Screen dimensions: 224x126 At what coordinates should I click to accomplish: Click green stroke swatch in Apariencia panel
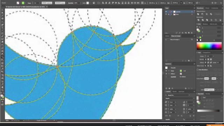coord(181,71)
